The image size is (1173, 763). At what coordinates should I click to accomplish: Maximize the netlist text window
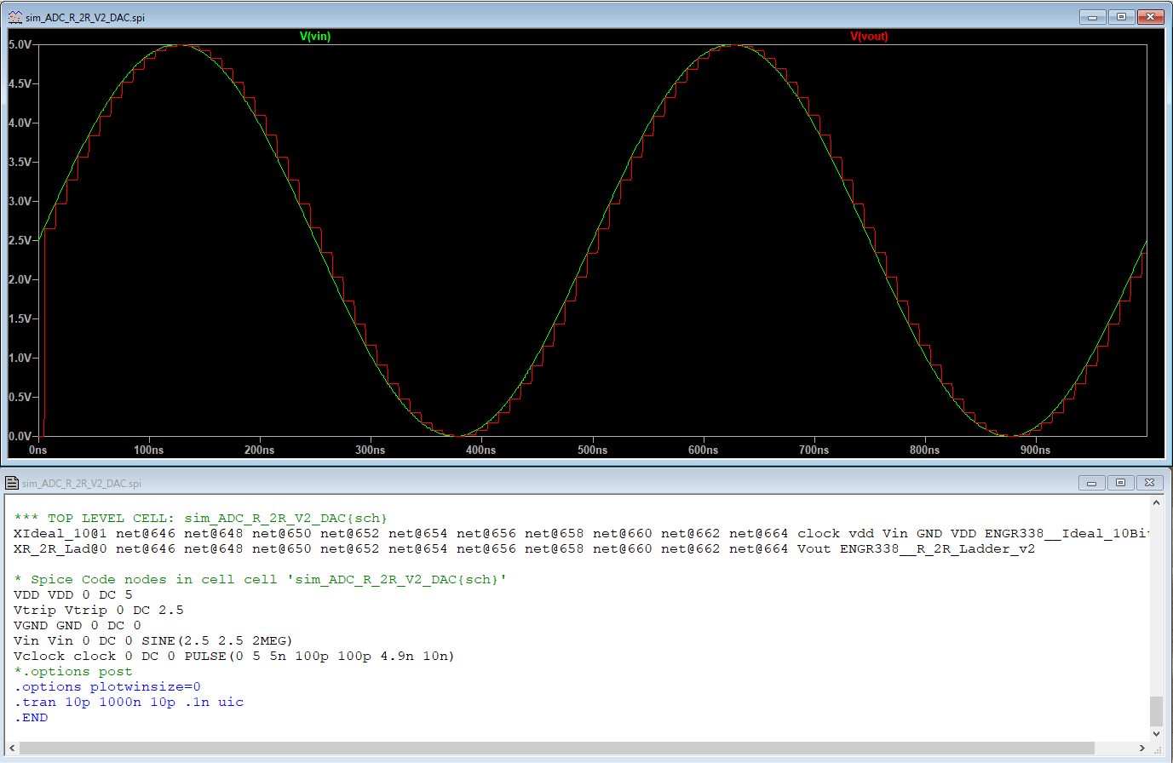[1120, 483]
